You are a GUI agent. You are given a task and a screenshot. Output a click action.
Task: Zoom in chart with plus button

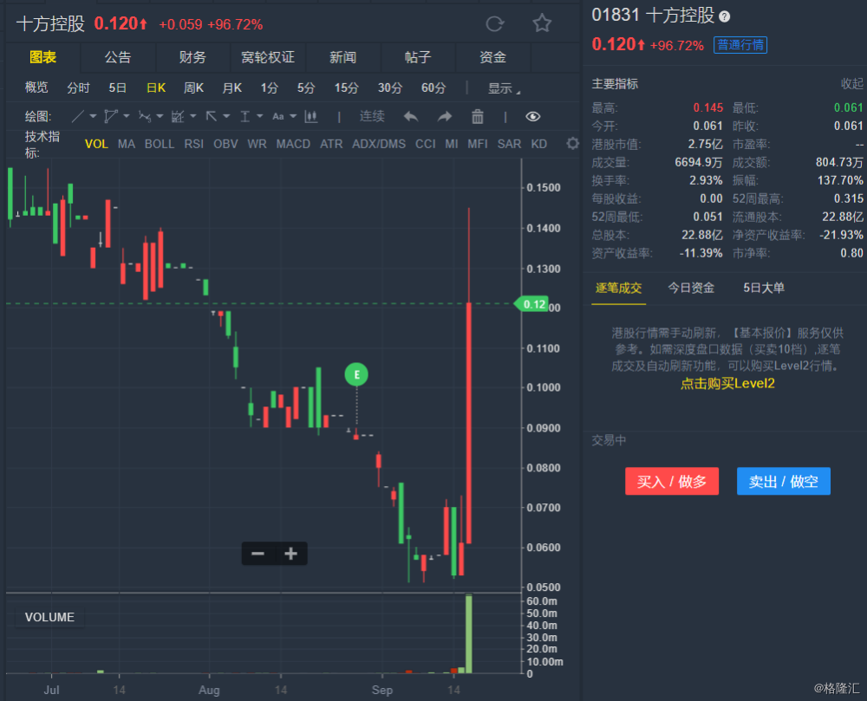point(290,554)
